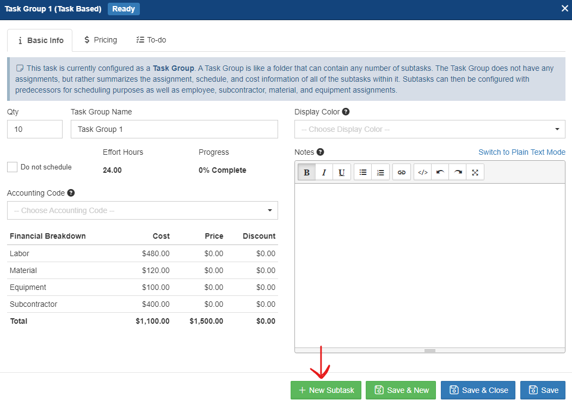Expand Notes editor to full screen
The width and height of the screenshot is (572, 406).
475,172
